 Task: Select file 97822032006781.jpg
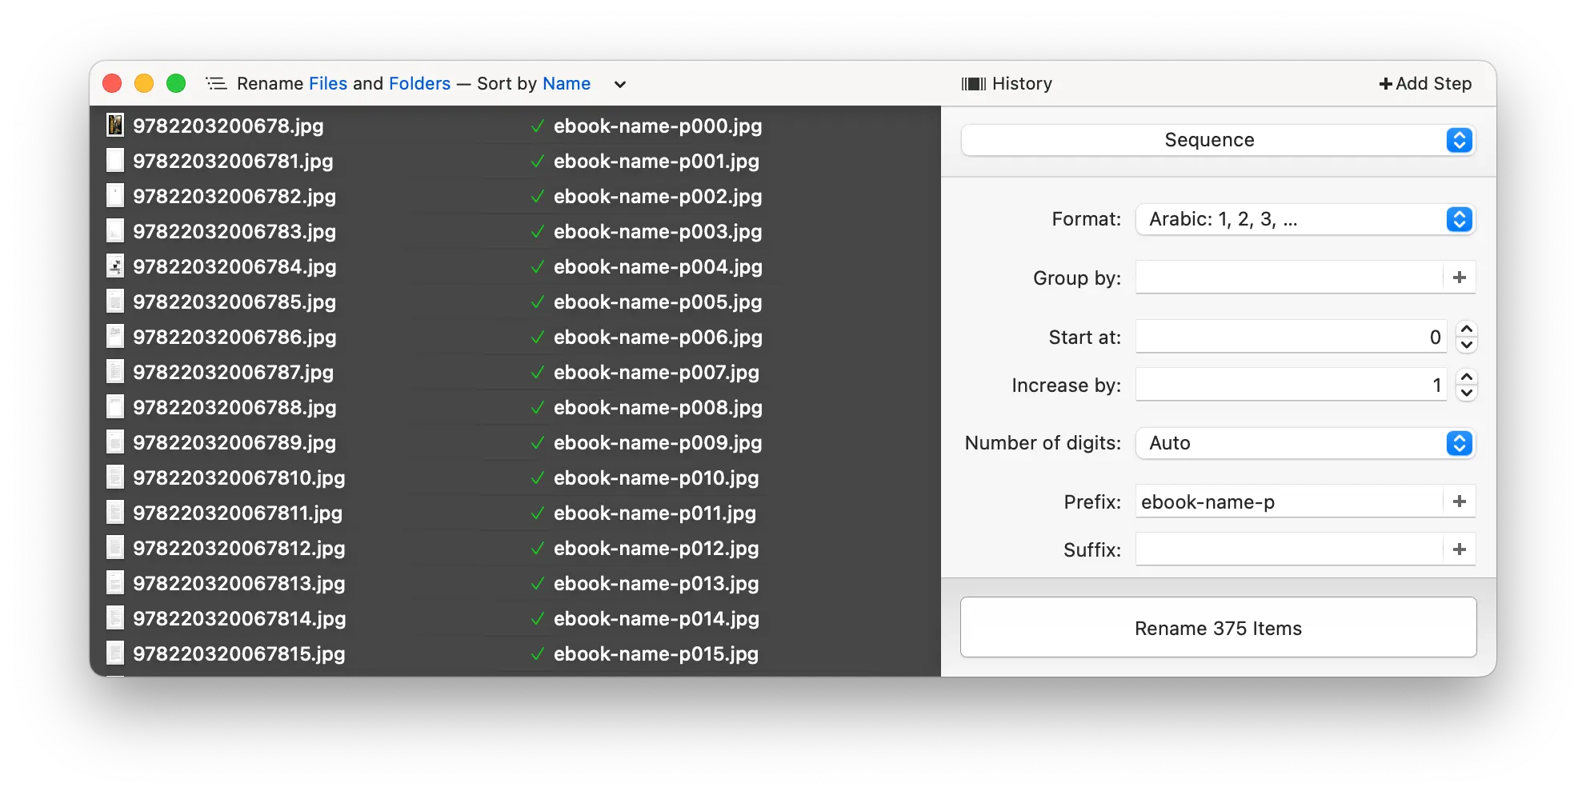point(233,161)
